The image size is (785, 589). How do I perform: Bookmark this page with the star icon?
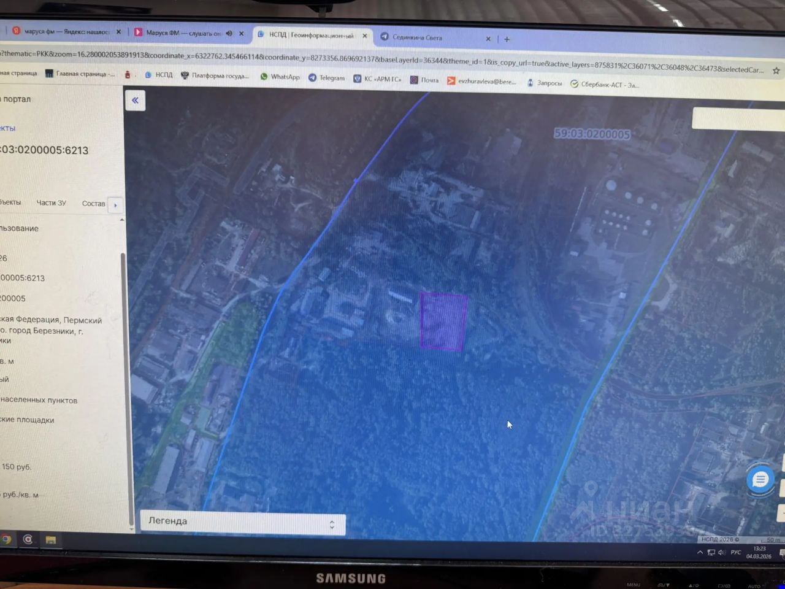[776, 71]
